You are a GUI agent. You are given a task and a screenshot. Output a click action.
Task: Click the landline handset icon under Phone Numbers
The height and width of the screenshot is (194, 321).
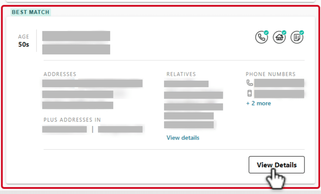249,83
